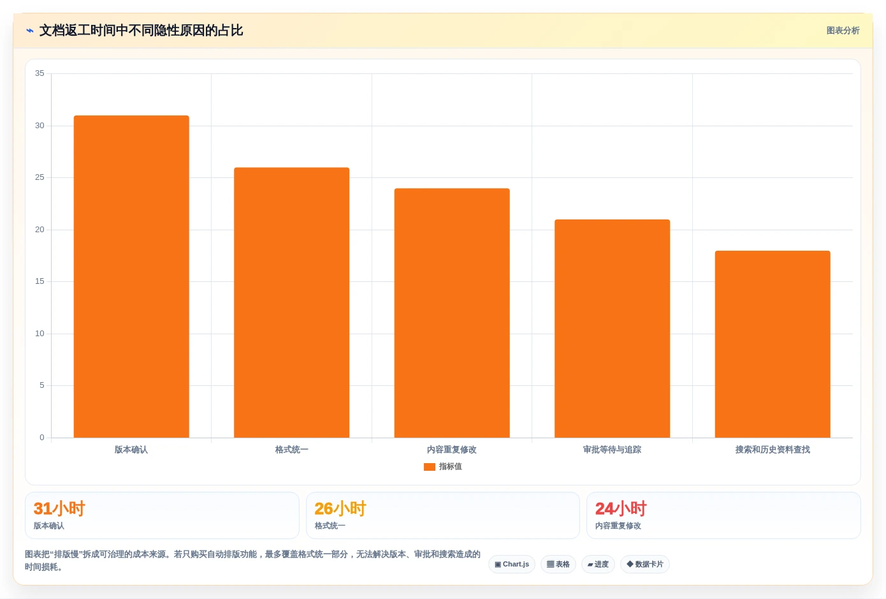This screenshot has width=886, height=599.
Task: Toggle the 指标值 legend swatch
Action: pyautogui.click(x=430, y=467)
